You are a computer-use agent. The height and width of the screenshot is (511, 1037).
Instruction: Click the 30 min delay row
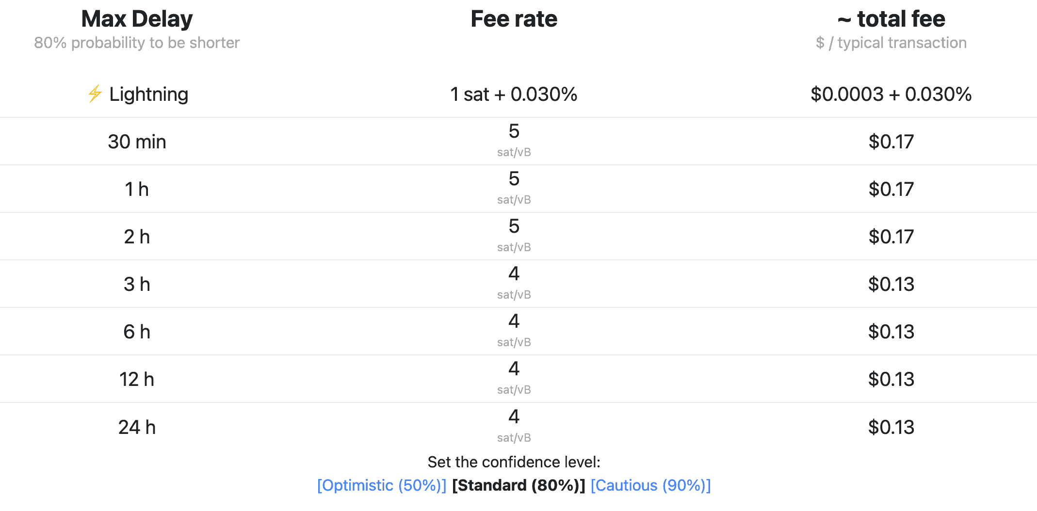tap(137, 142)
